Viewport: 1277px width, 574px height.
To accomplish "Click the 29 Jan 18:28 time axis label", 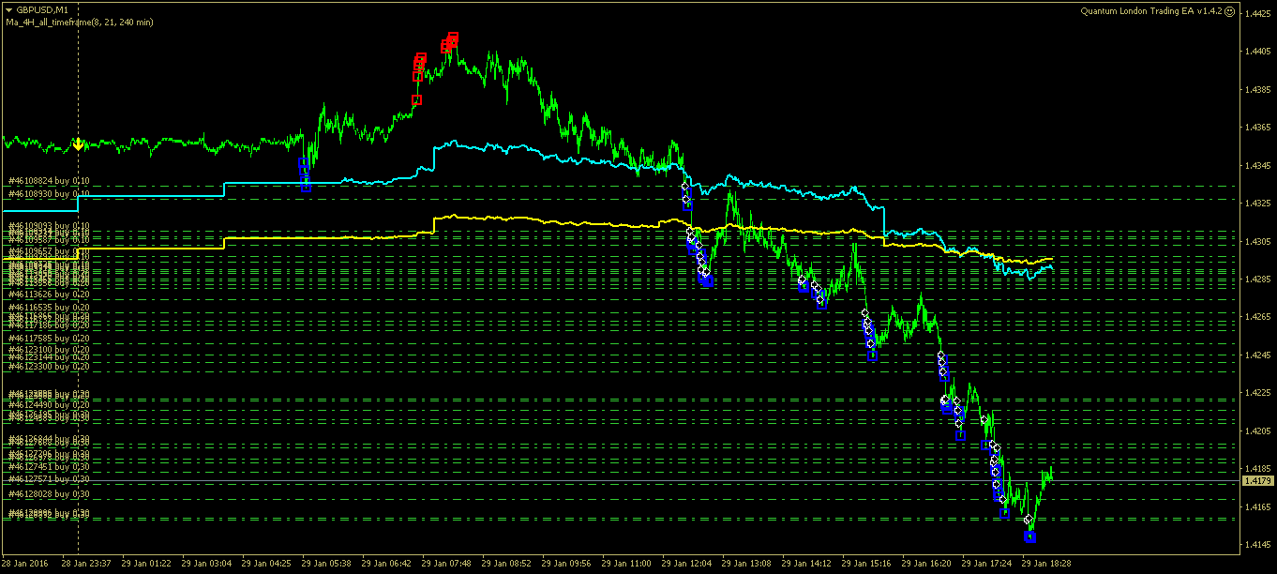I will pos(1046,564).
